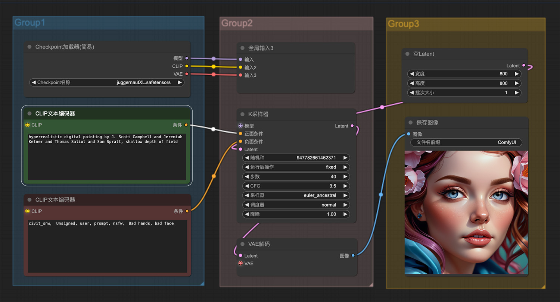This screenshot has width=560, height=302.
Task: Increase 随机种 seed with its right arrow
Action: tap(346, 158)
